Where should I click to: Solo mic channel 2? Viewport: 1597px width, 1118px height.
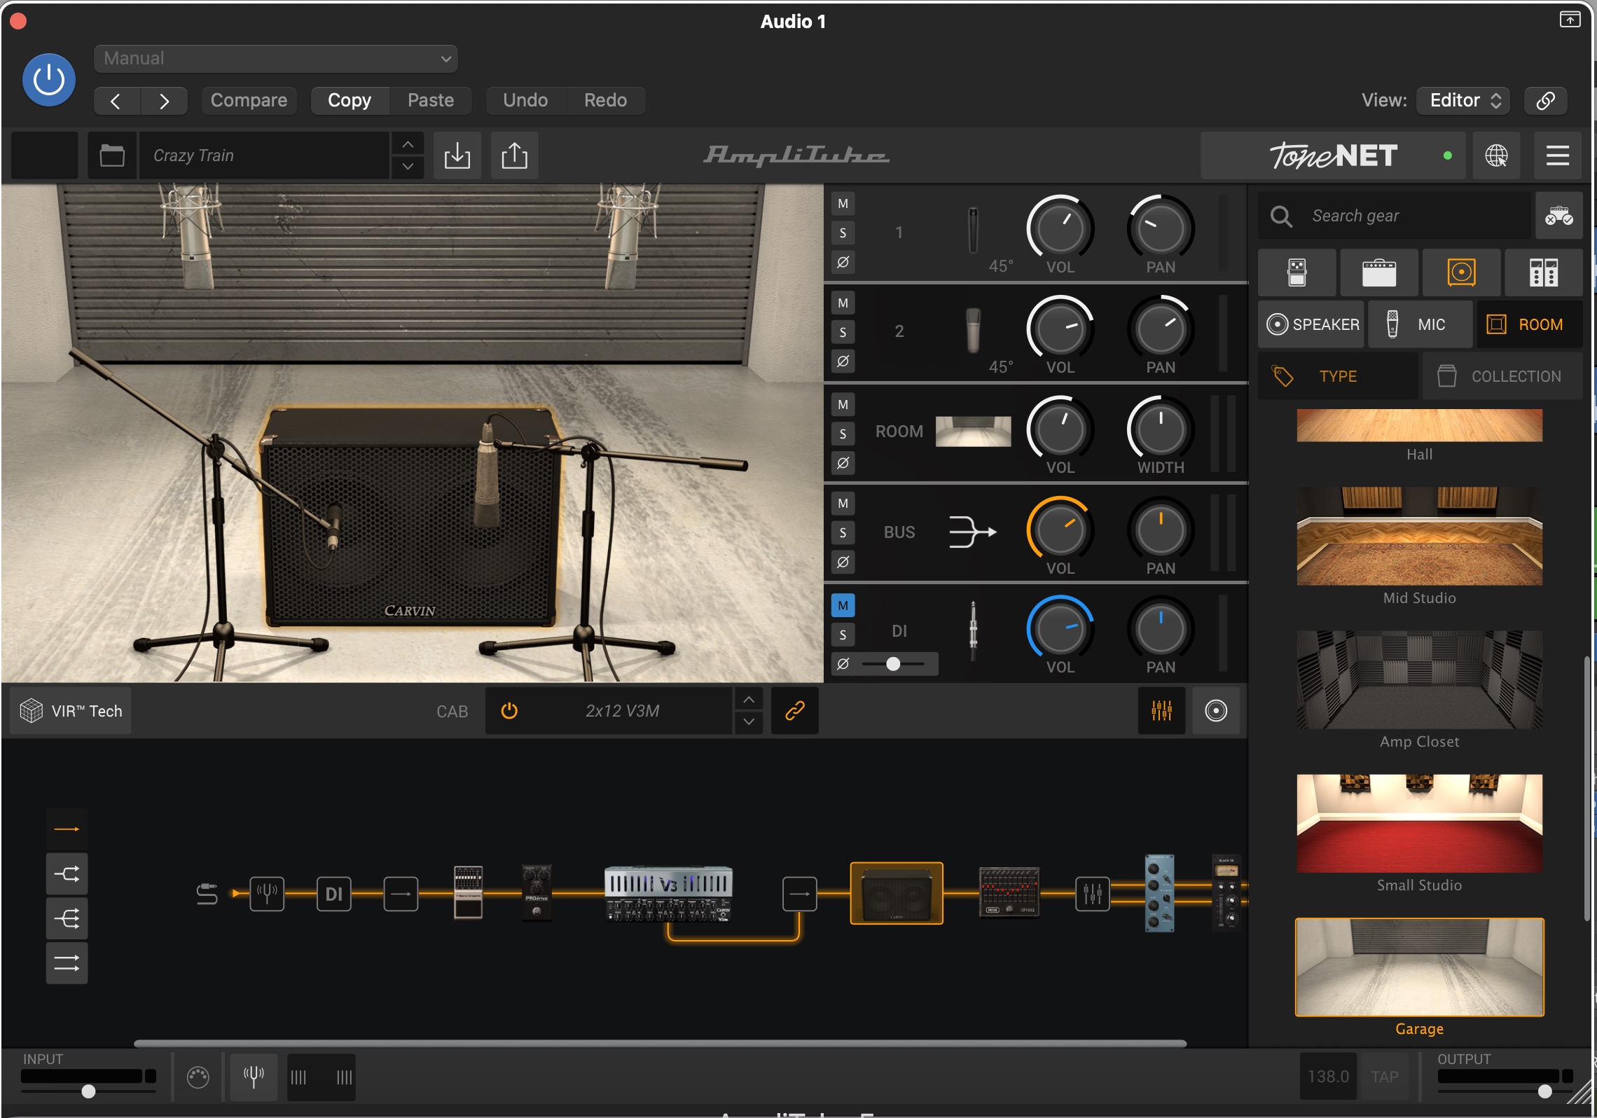(843, 333)
